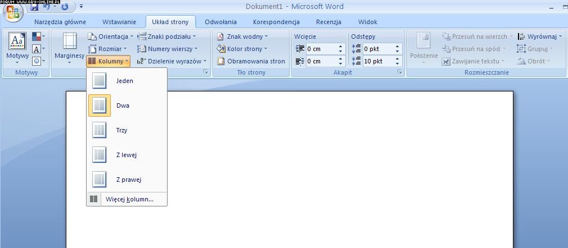
Task: Open Zawijanie tekstu text wrapping
Action: 474,61
